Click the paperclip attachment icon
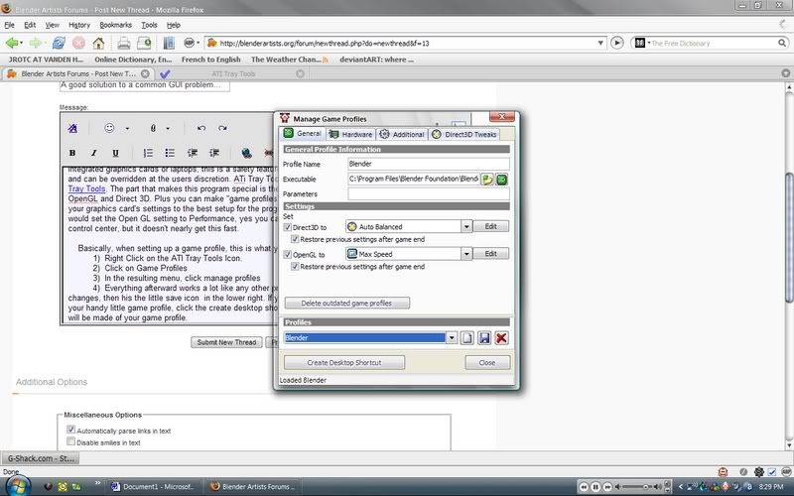794x496 pixels. tap(153, 128)
